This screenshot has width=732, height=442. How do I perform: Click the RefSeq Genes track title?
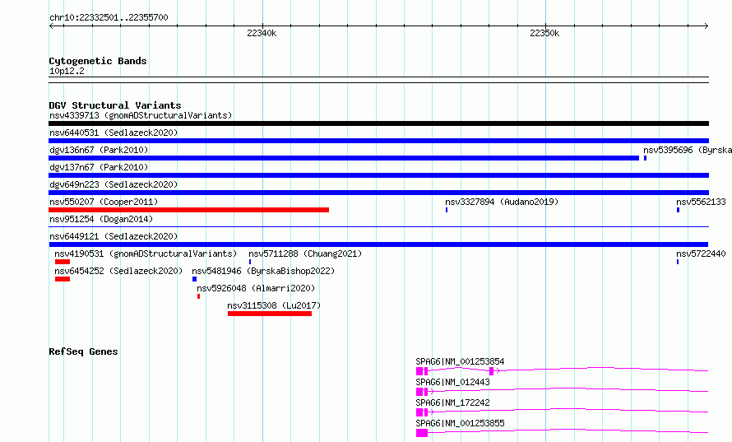pos(83,351)
